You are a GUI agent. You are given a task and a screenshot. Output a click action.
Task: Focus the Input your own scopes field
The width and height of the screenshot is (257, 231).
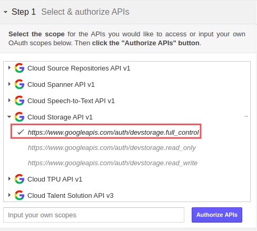[x=94, y=215]
